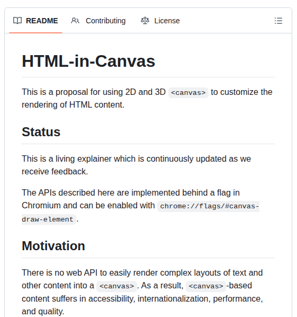Click the License scales icon
297x317 pixels.
pyautogui.click(x=145, y=21)
